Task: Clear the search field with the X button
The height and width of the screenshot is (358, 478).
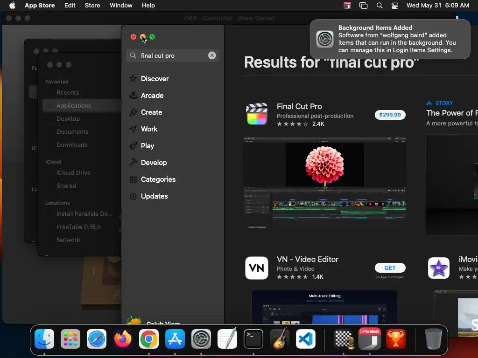Action: [212, 55]
